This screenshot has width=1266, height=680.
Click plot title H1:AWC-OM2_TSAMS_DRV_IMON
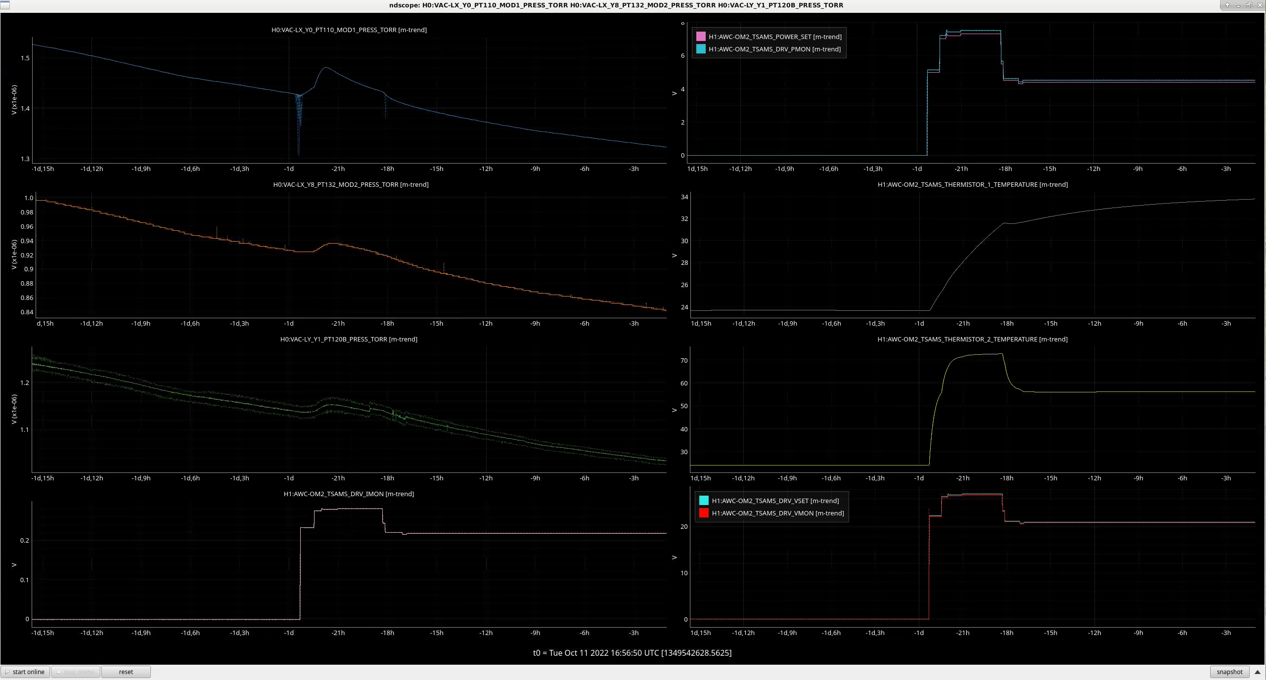[349, 494]
